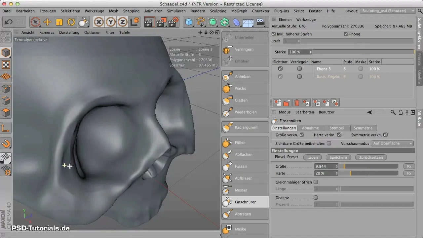This screenshot has height=238, width=423.
Task: Toggle the X axis lock
Action: pos(99,22)
